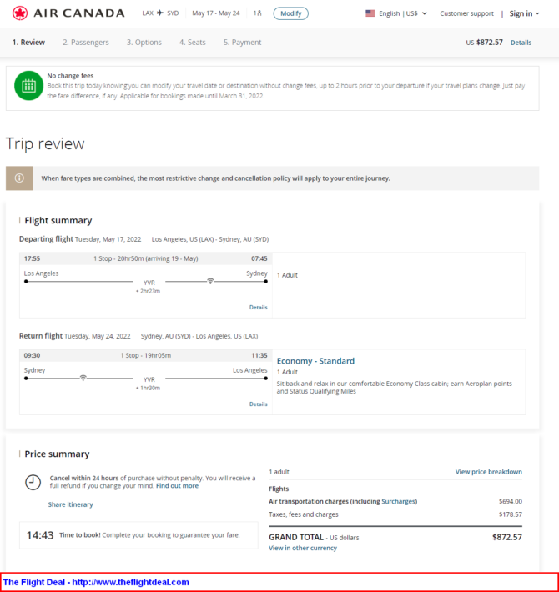Image resolution: width=559 pixels, height=592 pixels.
Task: Click the 07:45 Sydney arrival time
Action: click(x=259, y=258)
